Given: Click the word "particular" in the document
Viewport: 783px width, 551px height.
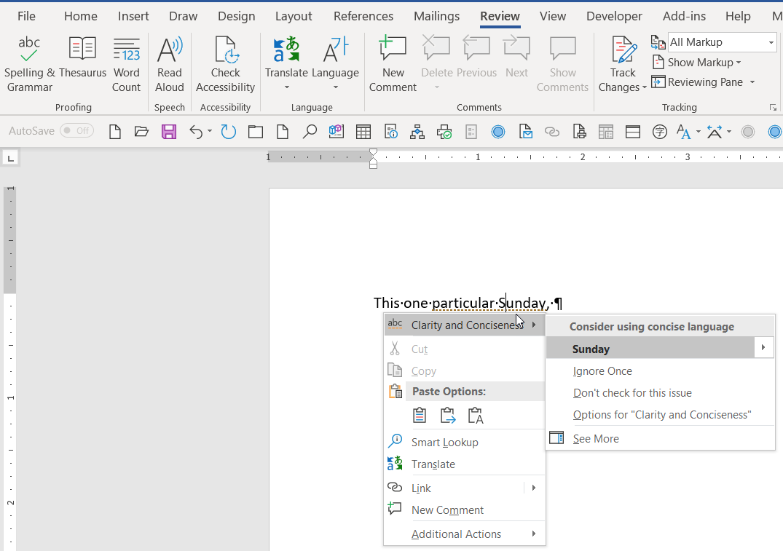Looking at the screenshot, I should coord(463,304).
